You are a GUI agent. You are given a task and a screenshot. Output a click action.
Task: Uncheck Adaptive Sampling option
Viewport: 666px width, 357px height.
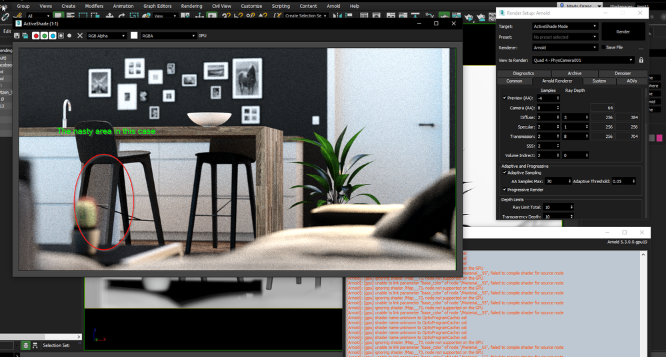505,173
